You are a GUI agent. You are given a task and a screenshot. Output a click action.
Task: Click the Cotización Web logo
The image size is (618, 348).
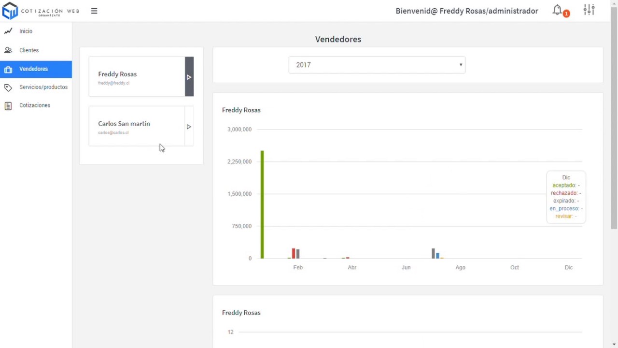(x=41, y=11)
